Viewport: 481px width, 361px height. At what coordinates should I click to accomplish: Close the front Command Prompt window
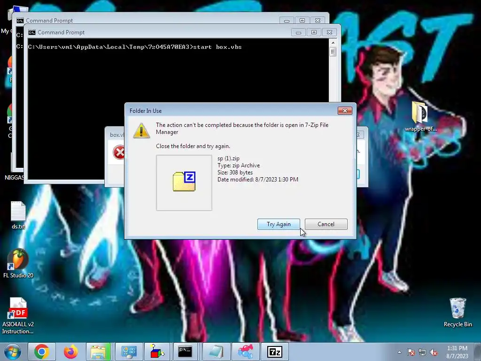click(x=329, y=32)
